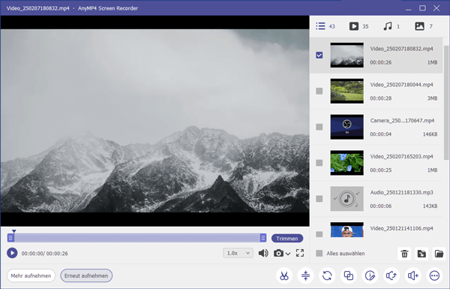450x289 pixels.
Task: Click the recordings list vertical scrollbar
Action: [446, 102]
